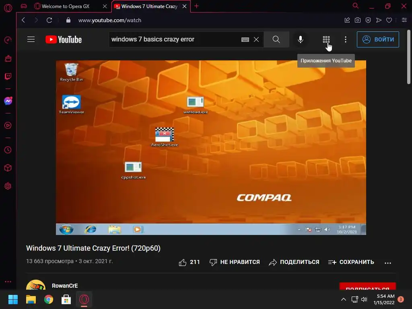Clear the YouTube search query
This screenshot has width=412, height=309.
click(x=256, y=39)
